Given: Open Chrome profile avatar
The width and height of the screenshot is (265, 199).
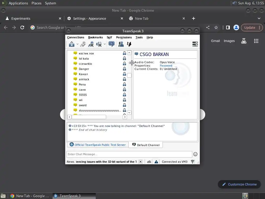Looking at the screenshot, I should (236, 27).
